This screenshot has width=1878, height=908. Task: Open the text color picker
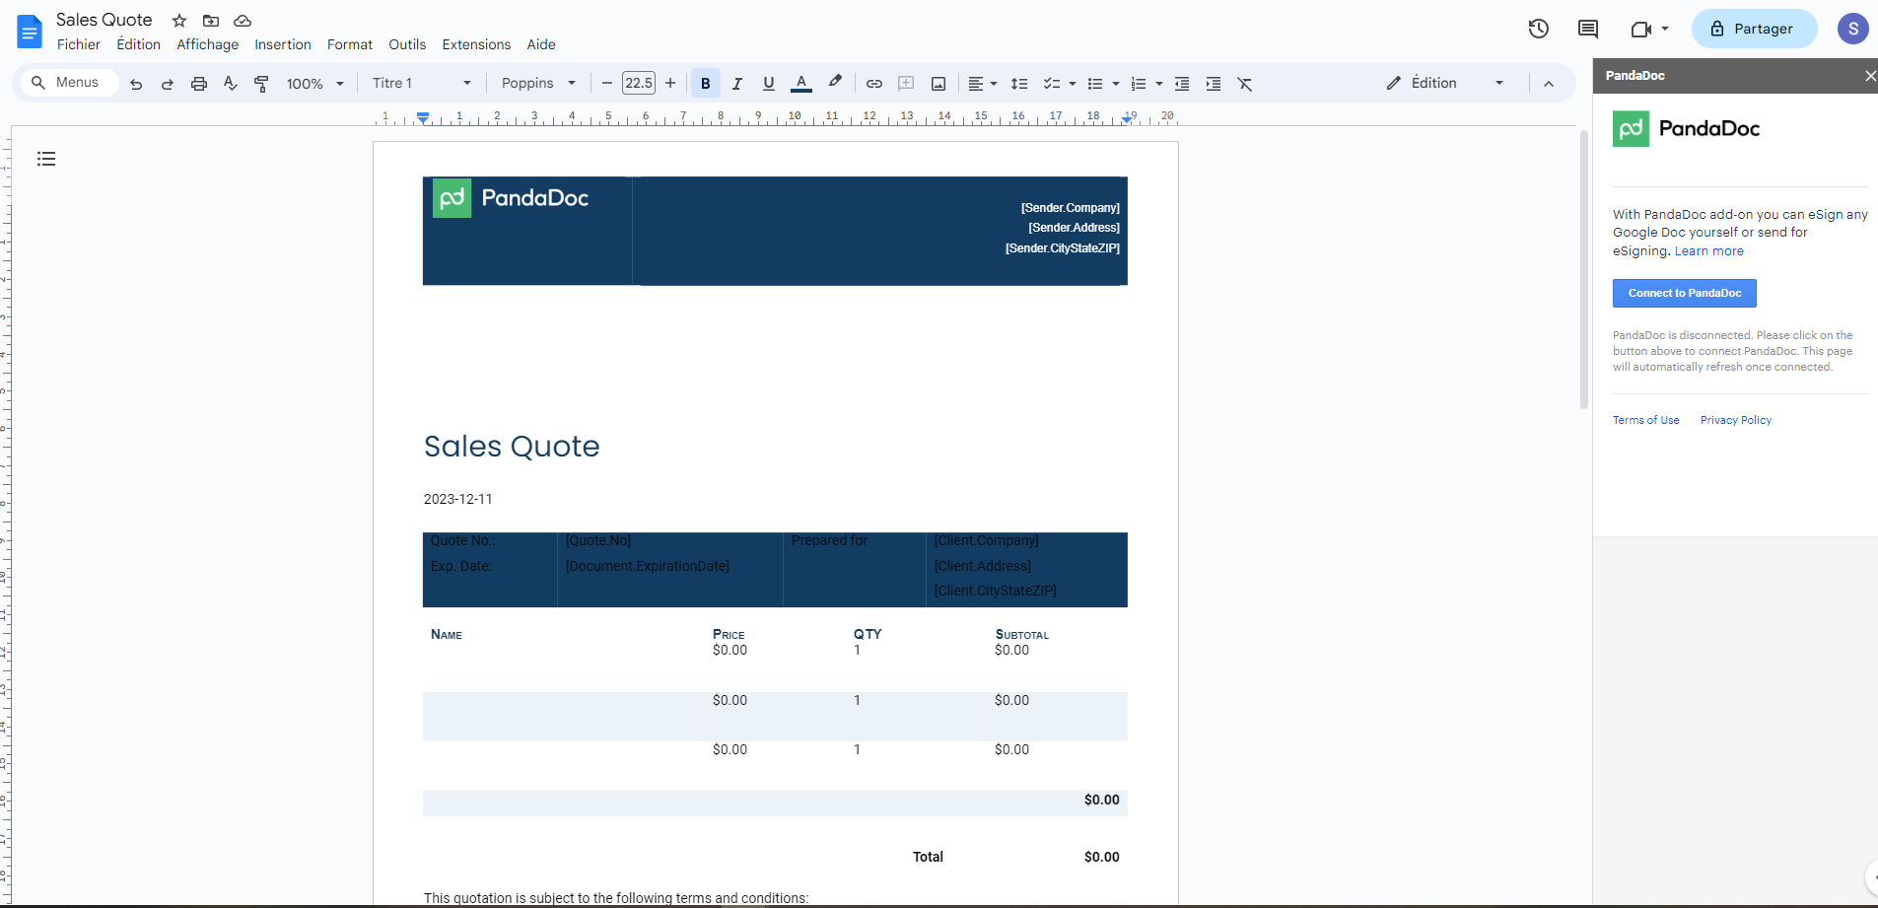click(801, 83)
